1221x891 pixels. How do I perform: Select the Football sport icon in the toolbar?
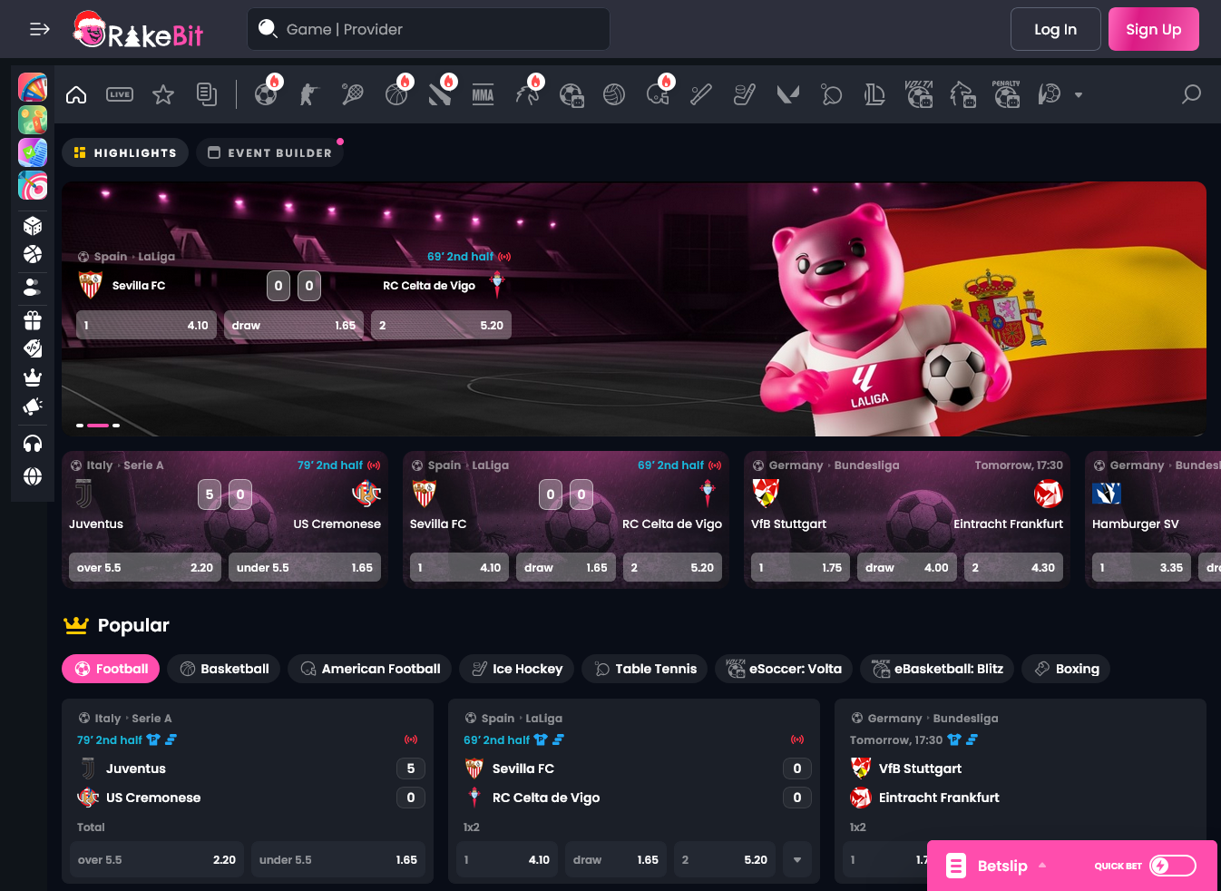[x=266, y=94]
